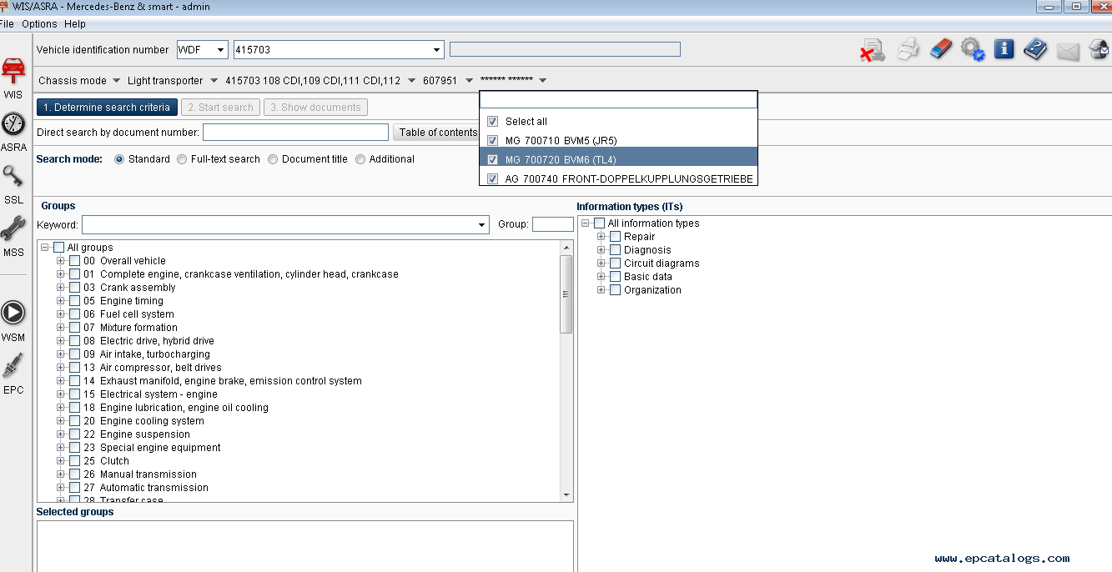1112x572 pixels.
Task: Open the EPC spark plug icon
Action: pyautogui.click(x=13, y=367)
